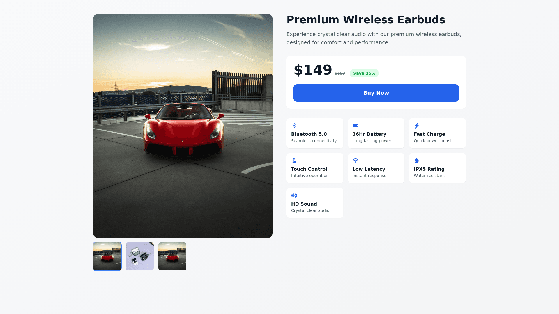The height and width of the screenshot is (314, 559).
Task: Click the IPX5 water droplet icon
Action: point(417,160)
